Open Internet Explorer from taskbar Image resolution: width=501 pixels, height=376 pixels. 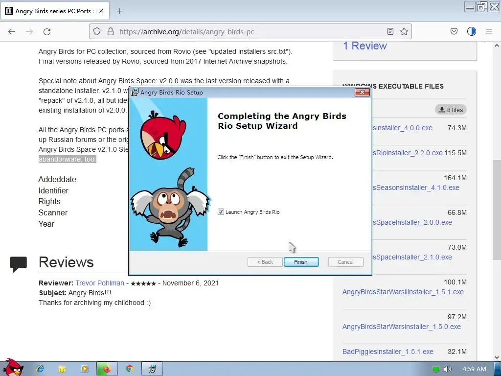(x=40, y=369)
